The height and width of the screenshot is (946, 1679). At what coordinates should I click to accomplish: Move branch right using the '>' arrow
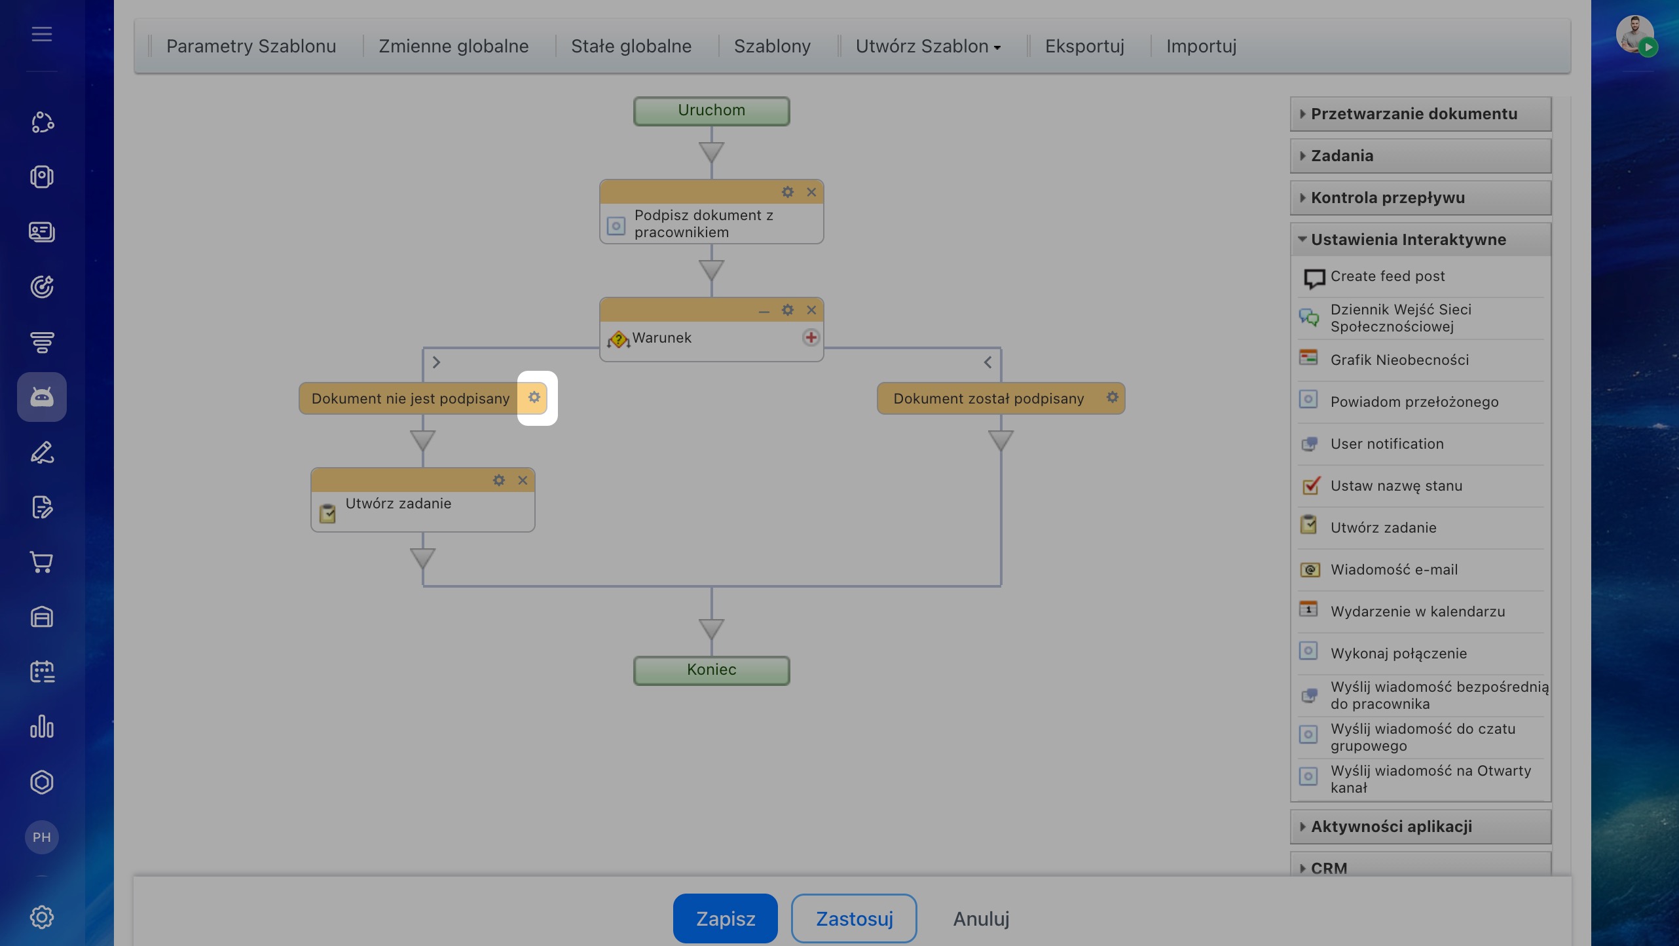pos(436,362)
